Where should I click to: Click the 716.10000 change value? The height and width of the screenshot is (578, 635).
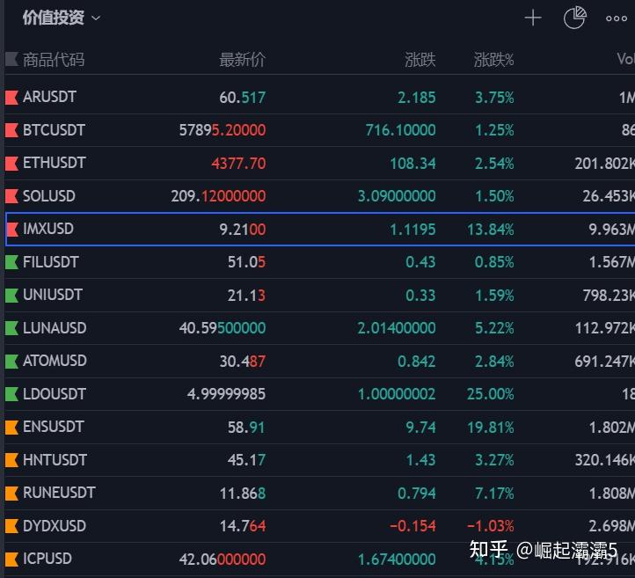point(400,130)
